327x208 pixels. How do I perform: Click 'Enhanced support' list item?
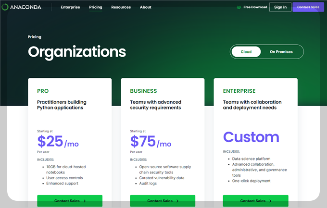tap(62, 184)
